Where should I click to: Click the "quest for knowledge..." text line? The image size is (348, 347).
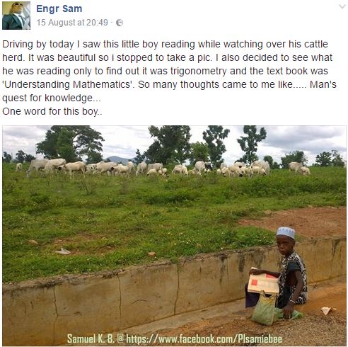52,98
